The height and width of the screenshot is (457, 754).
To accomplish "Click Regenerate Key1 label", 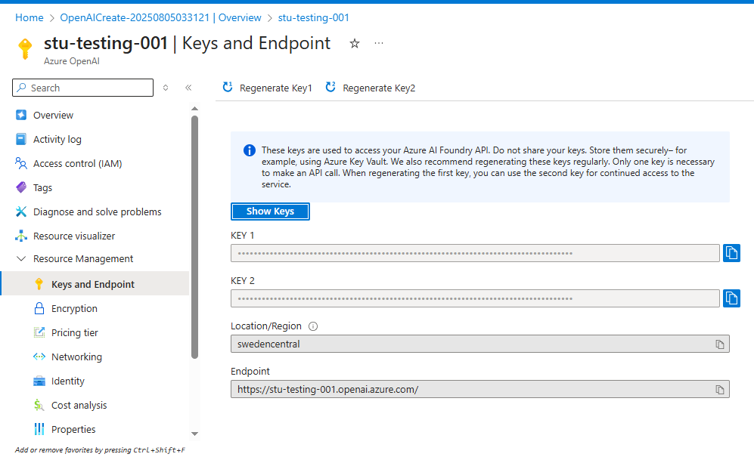I will (276, 88).
